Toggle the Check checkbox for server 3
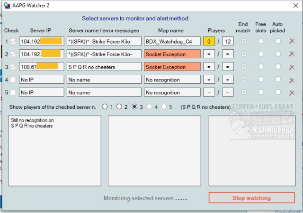The height and width of the screenshot is (213, 303). tap(13, 67)
